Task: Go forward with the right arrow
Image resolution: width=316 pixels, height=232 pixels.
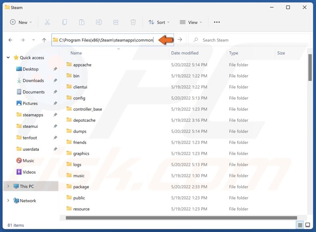Action: [22, 40]
